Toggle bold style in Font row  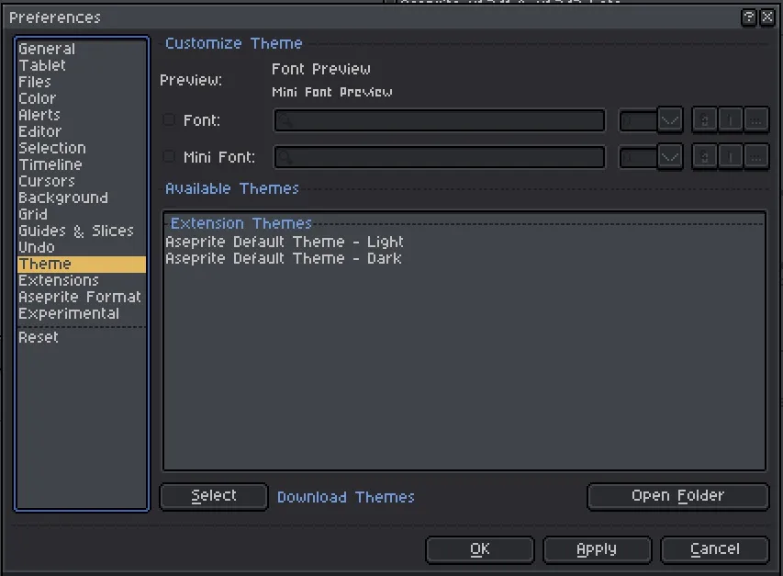pyautogui.click(x=705, y=120)
